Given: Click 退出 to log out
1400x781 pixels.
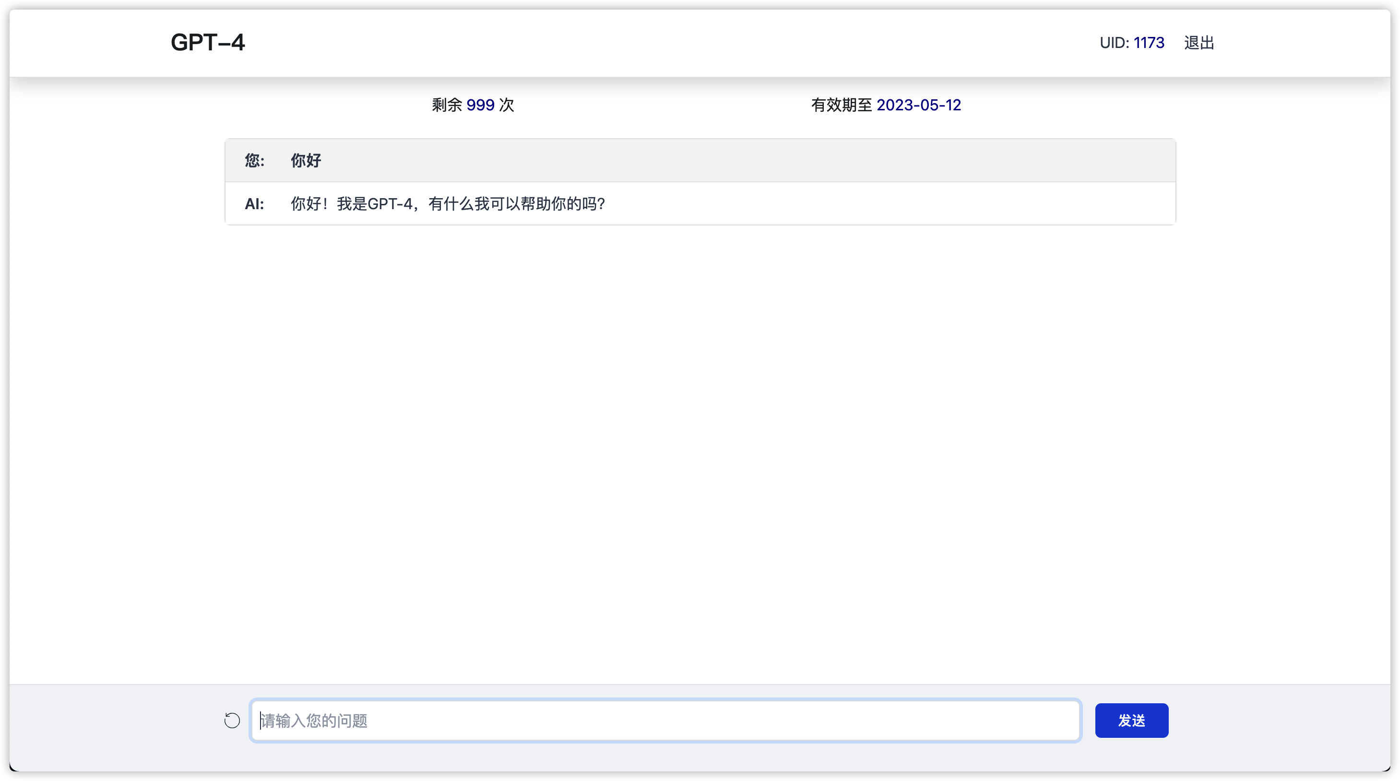Looking at the screenshot, I should click(1199, 42).
